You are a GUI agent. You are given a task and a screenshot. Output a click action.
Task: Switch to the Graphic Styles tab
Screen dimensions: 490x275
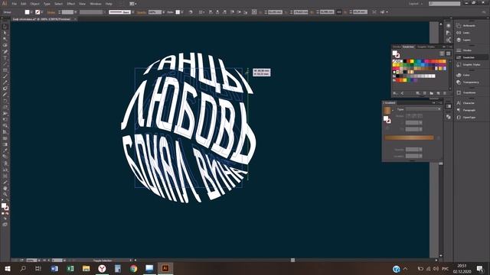(x=426, y=47)
